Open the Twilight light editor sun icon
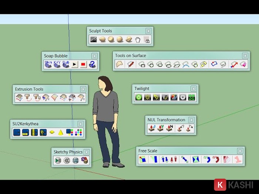 point(147,97)
